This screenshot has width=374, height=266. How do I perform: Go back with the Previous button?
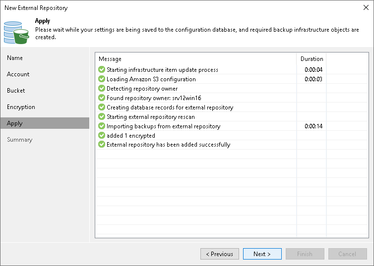click(x=220, y=254)
